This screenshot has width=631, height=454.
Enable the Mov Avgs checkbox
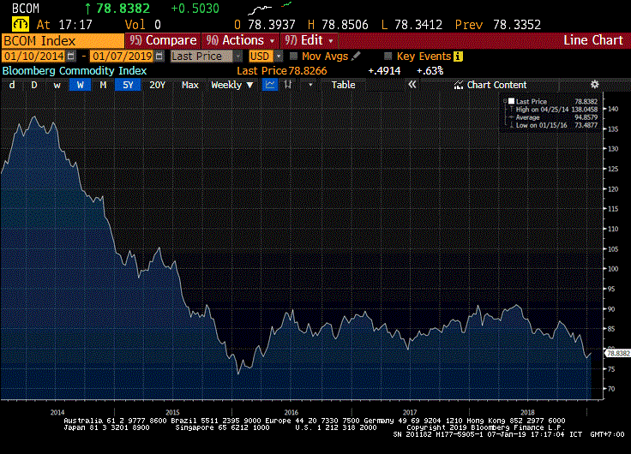(292, 56)
